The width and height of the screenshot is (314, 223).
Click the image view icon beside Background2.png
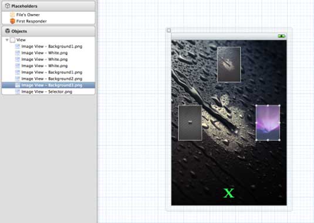point(18,78)
